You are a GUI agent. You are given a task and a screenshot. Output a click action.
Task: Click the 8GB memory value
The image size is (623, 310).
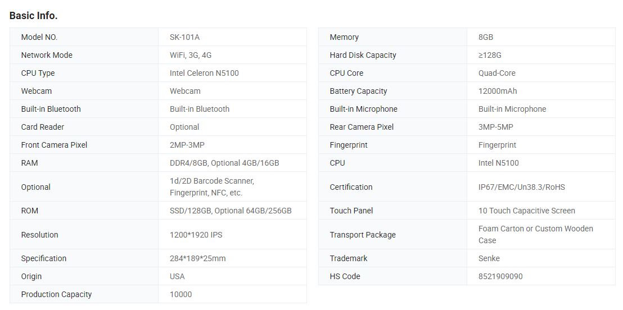click(x=486, y=37)
